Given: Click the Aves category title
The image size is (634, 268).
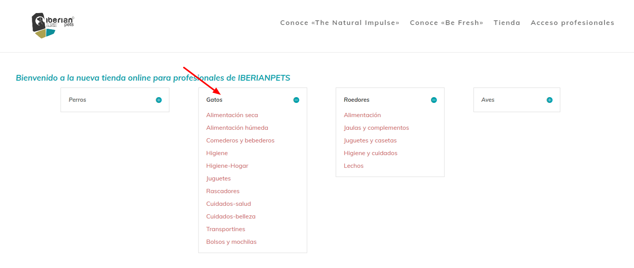Looking at the screenshot, I should 488,100.
